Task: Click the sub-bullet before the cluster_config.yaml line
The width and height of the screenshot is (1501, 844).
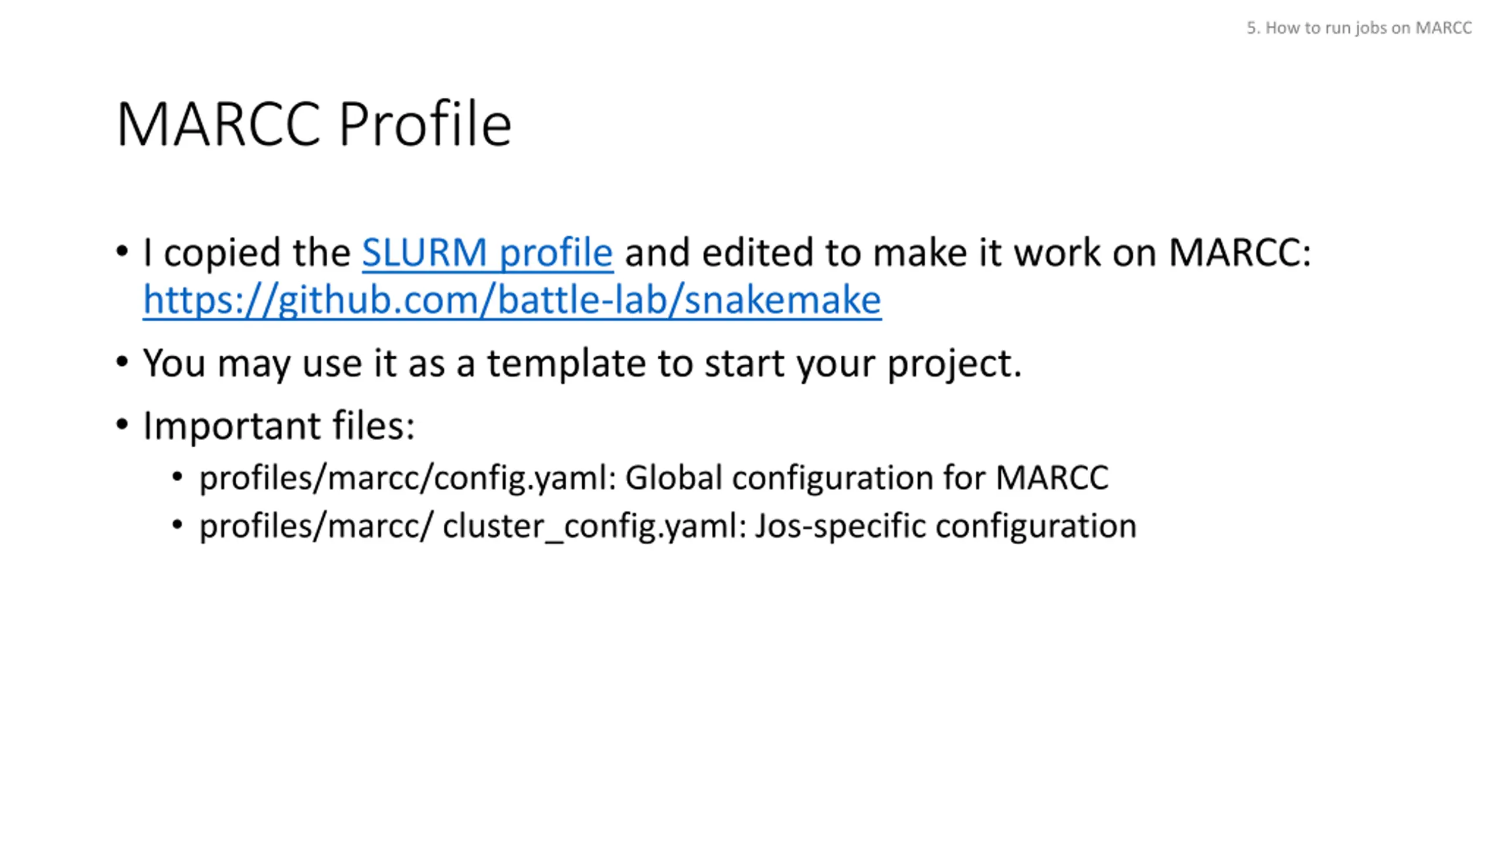Action: (178, 525)
